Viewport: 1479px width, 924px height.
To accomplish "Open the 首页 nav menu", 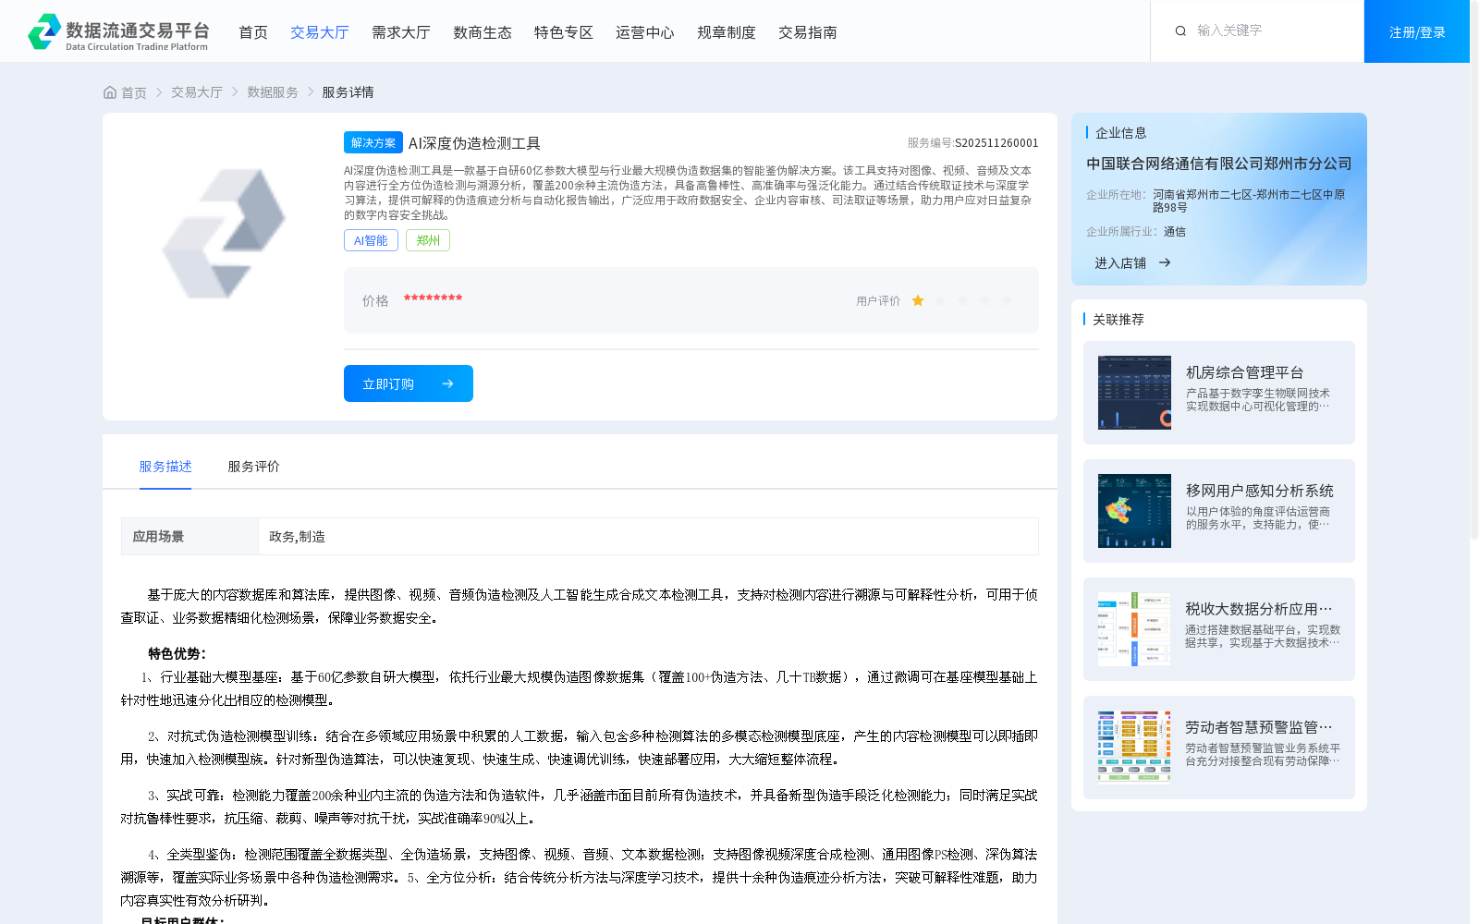I will point(253,32).
